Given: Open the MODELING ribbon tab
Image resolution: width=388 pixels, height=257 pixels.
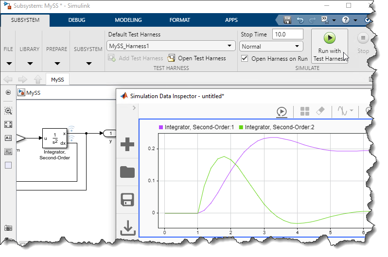Looking at the screenshot, I should click(128, 20).
